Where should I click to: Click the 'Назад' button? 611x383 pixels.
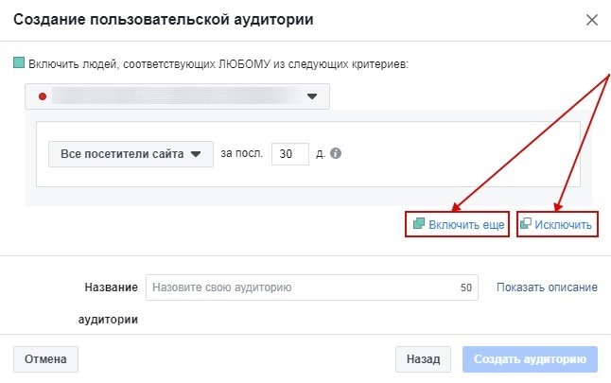coord(423,359)
